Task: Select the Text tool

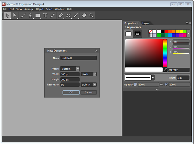Action: [x=45, y=15]
